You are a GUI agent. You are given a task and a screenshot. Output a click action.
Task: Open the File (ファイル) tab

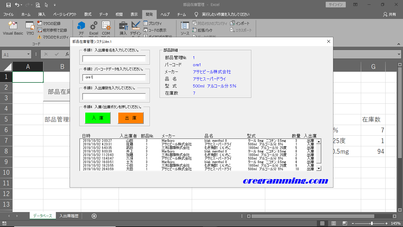click(x=8, y=14)
